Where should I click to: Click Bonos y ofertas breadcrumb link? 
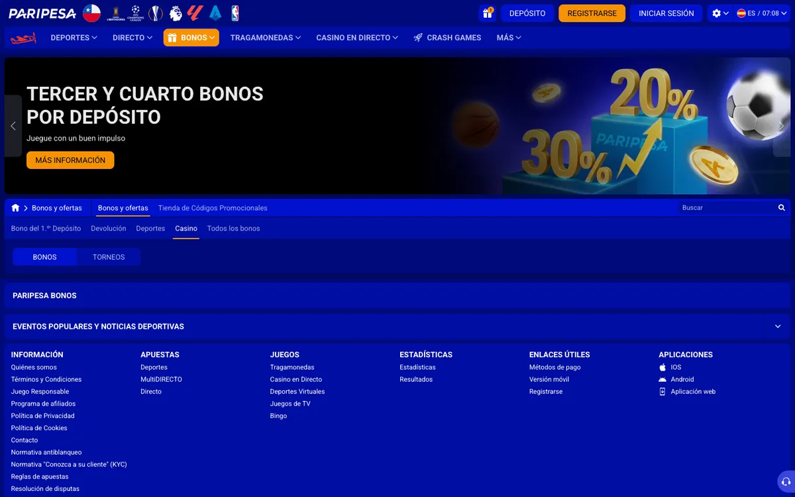point(57,208)
